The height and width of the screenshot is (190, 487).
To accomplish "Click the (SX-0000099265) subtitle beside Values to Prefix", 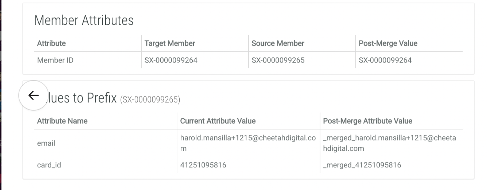I will 150,99.
